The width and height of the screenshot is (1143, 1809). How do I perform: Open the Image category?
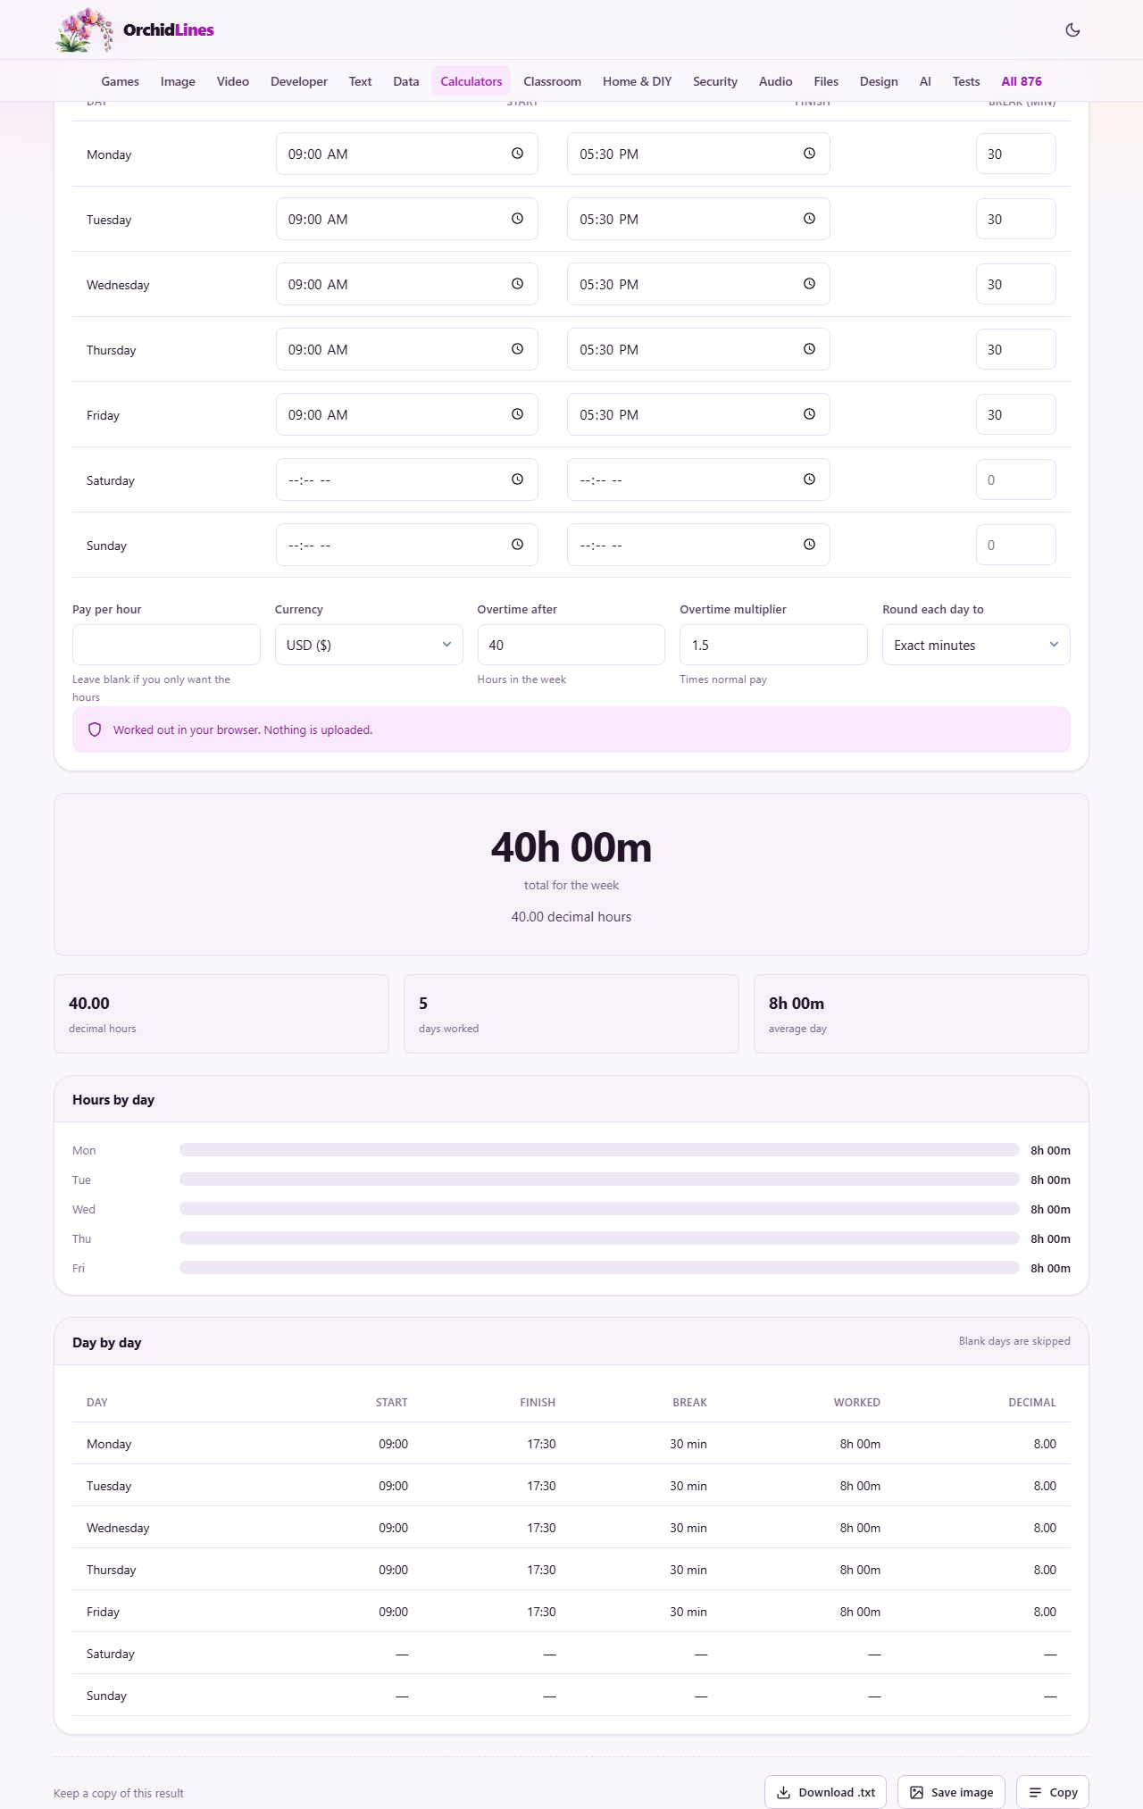click(x=178, y=81)
